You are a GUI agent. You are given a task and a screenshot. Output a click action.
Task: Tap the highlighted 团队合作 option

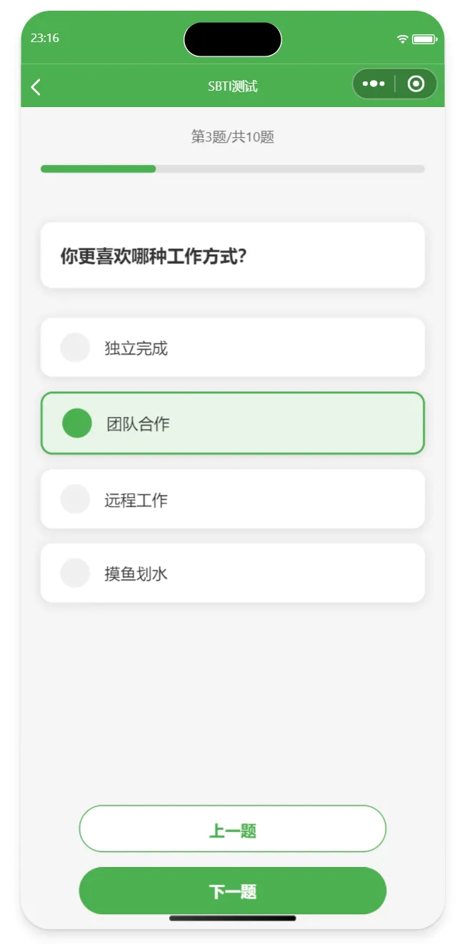[233, 423]
